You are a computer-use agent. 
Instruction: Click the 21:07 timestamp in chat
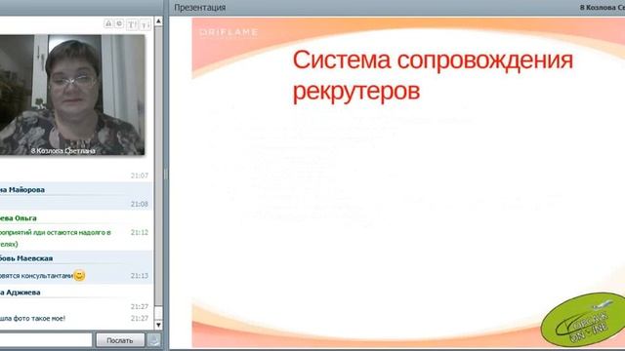point(140,175)
